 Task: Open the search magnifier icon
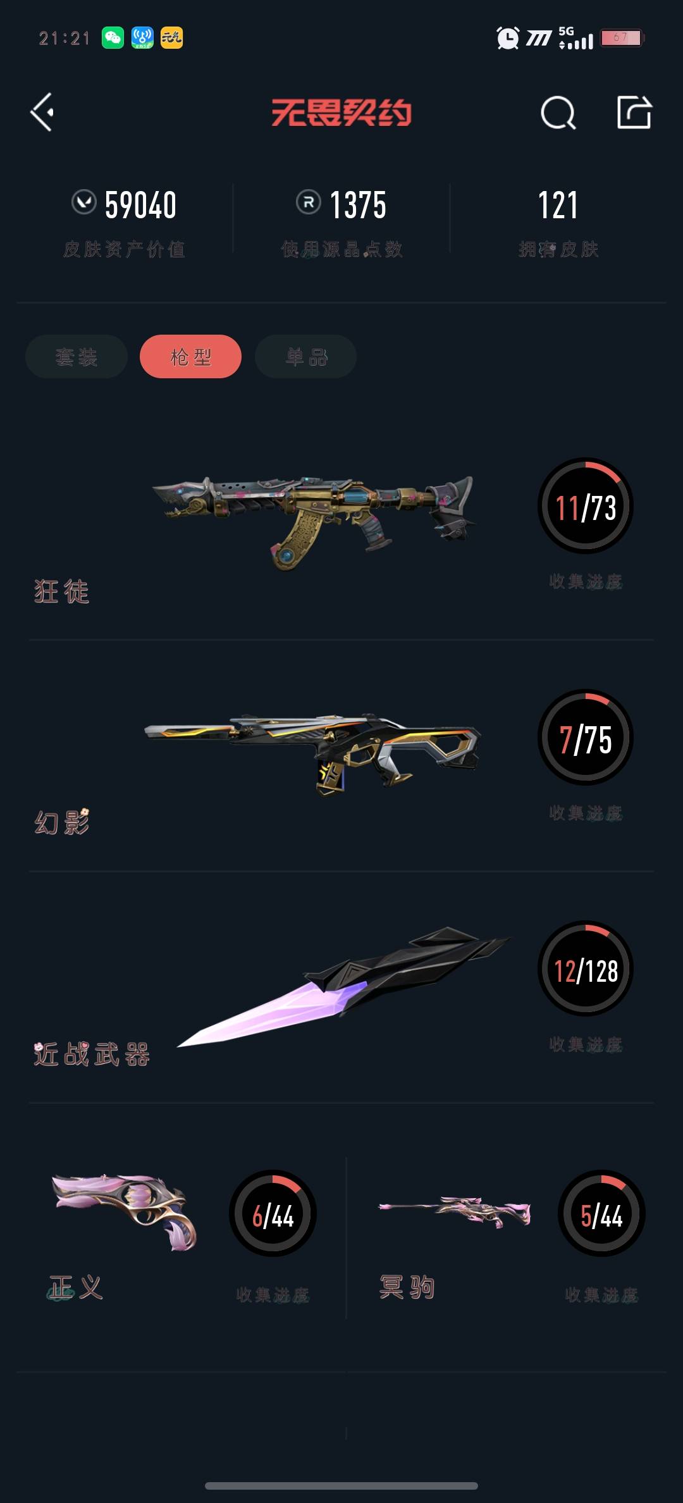558,113
